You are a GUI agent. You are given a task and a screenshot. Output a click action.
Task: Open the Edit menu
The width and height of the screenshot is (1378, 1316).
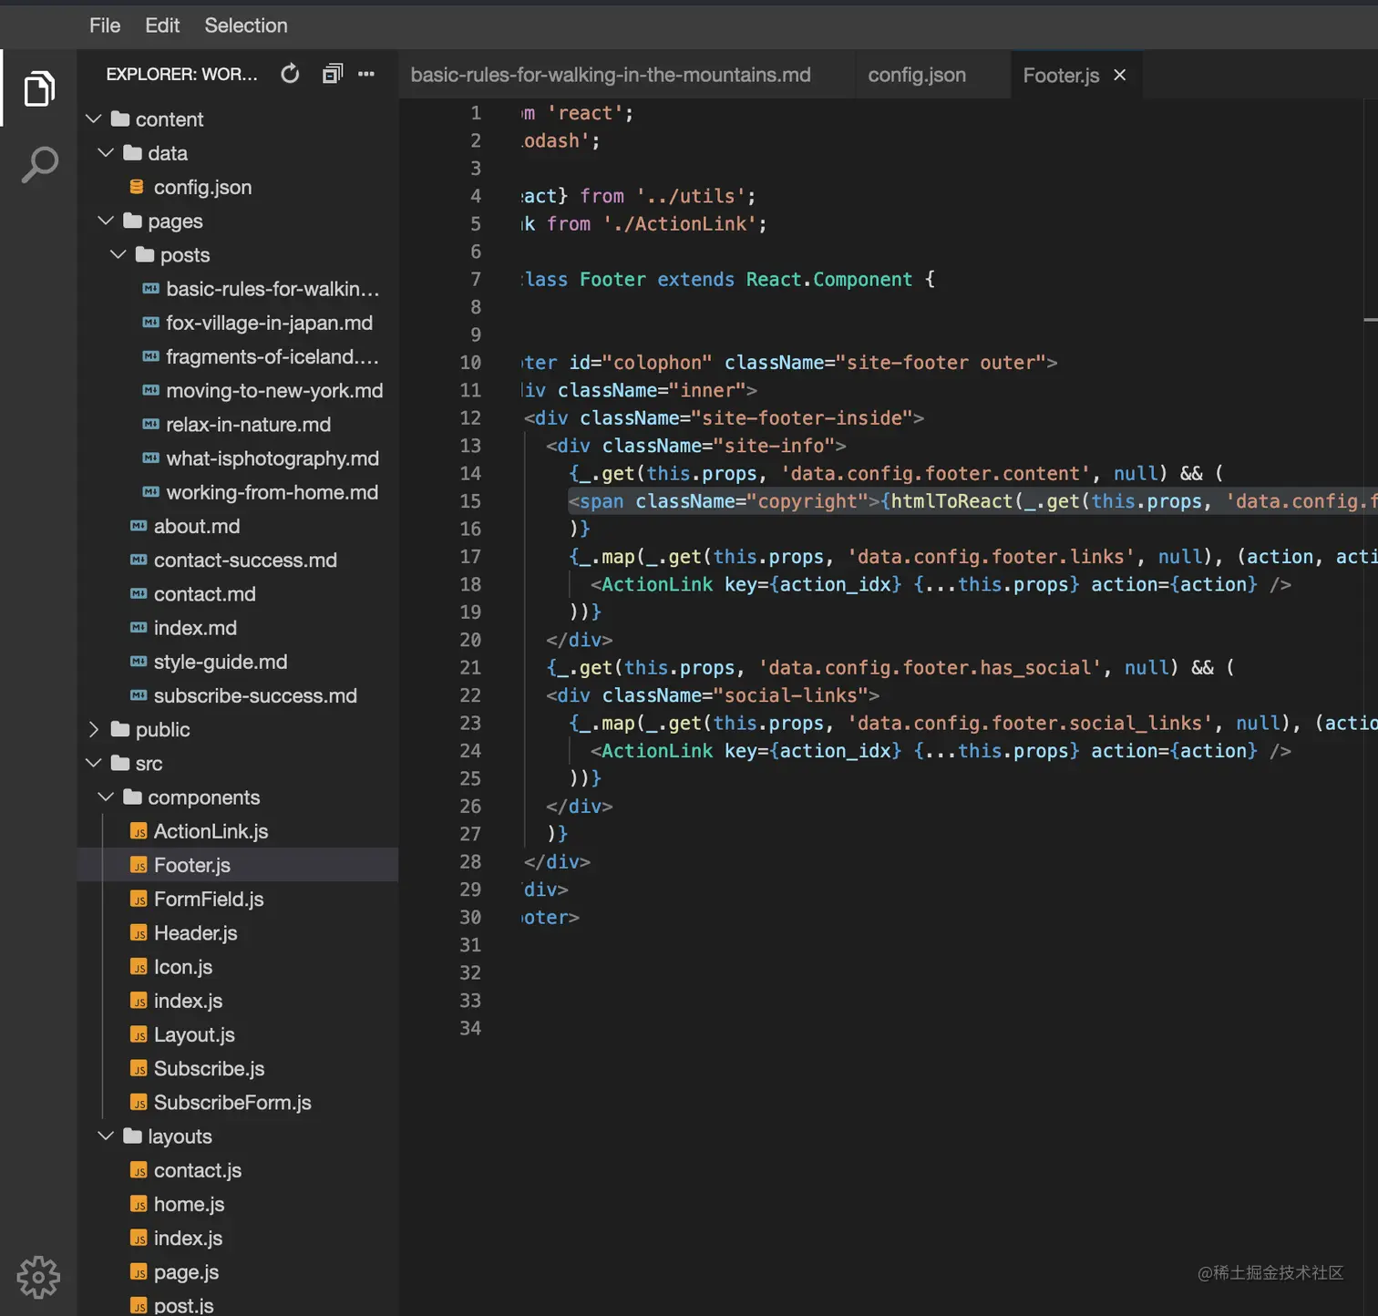[162, 26]
